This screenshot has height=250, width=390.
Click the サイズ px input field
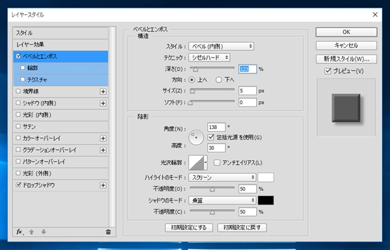point(248,91)
